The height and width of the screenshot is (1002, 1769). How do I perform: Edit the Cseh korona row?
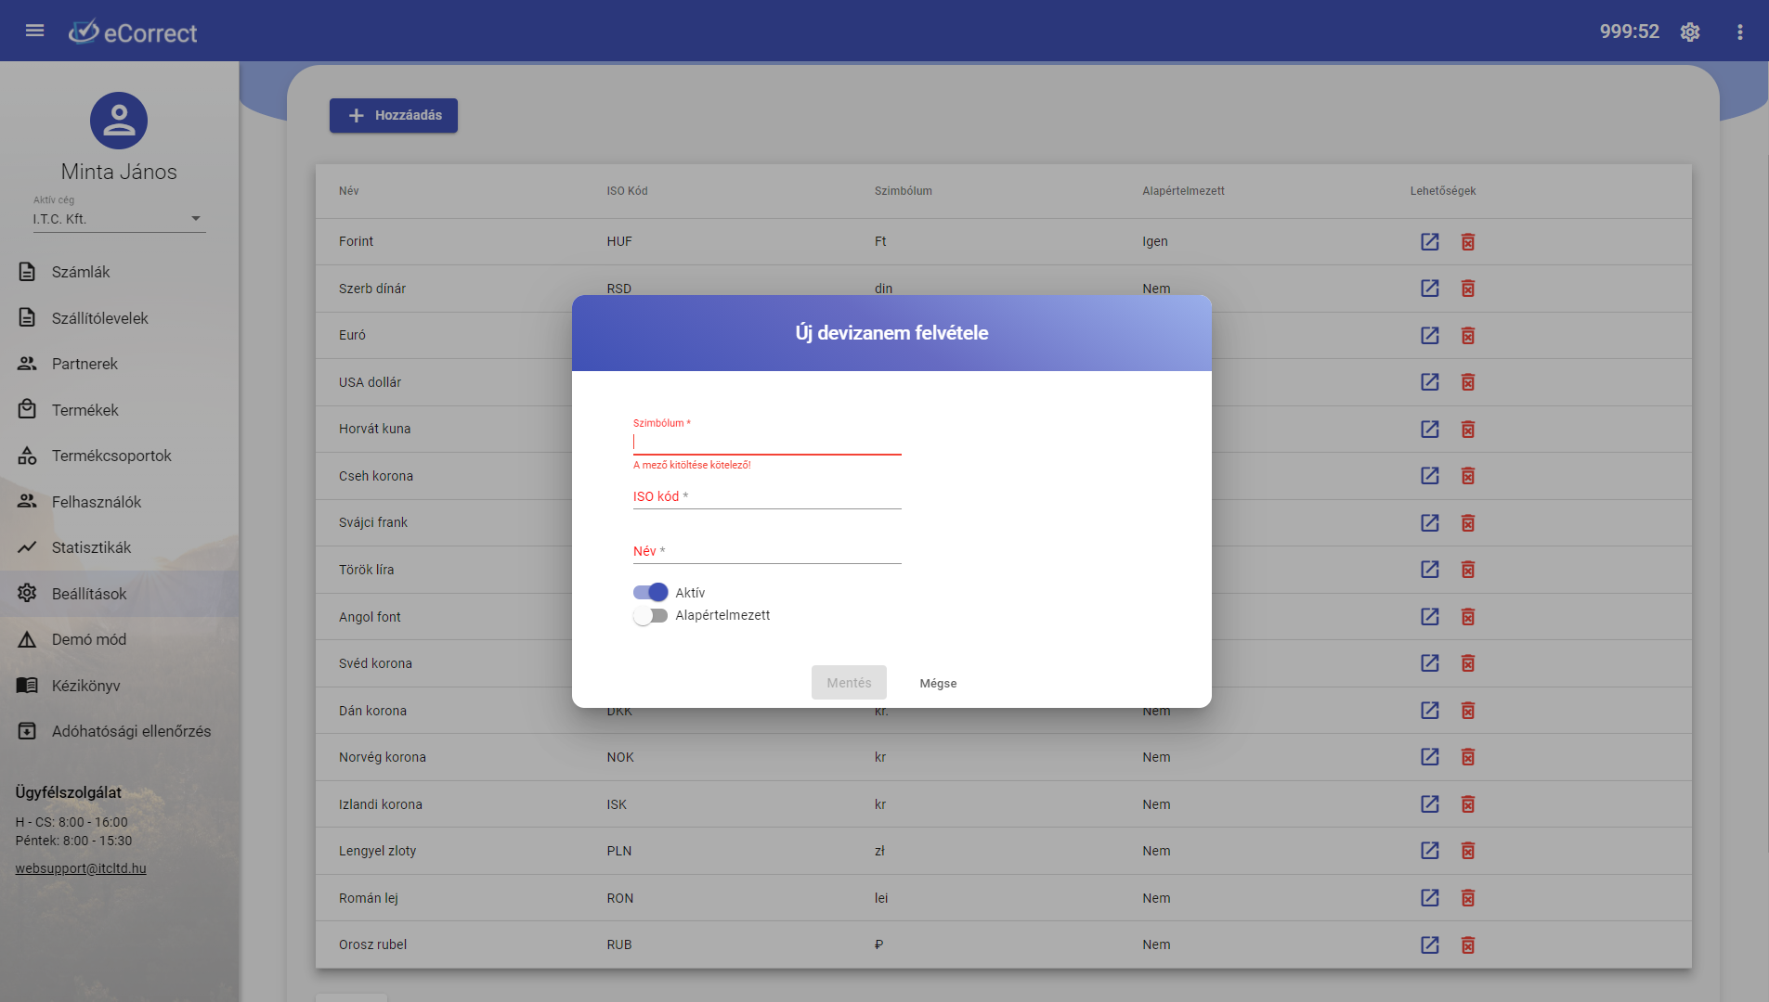(1430, 476)
